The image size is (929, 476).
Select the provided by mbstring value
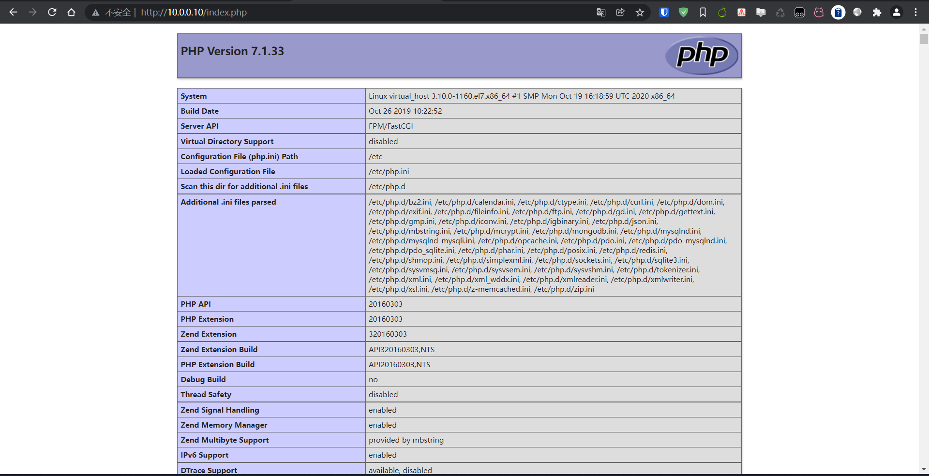point(406,440)
